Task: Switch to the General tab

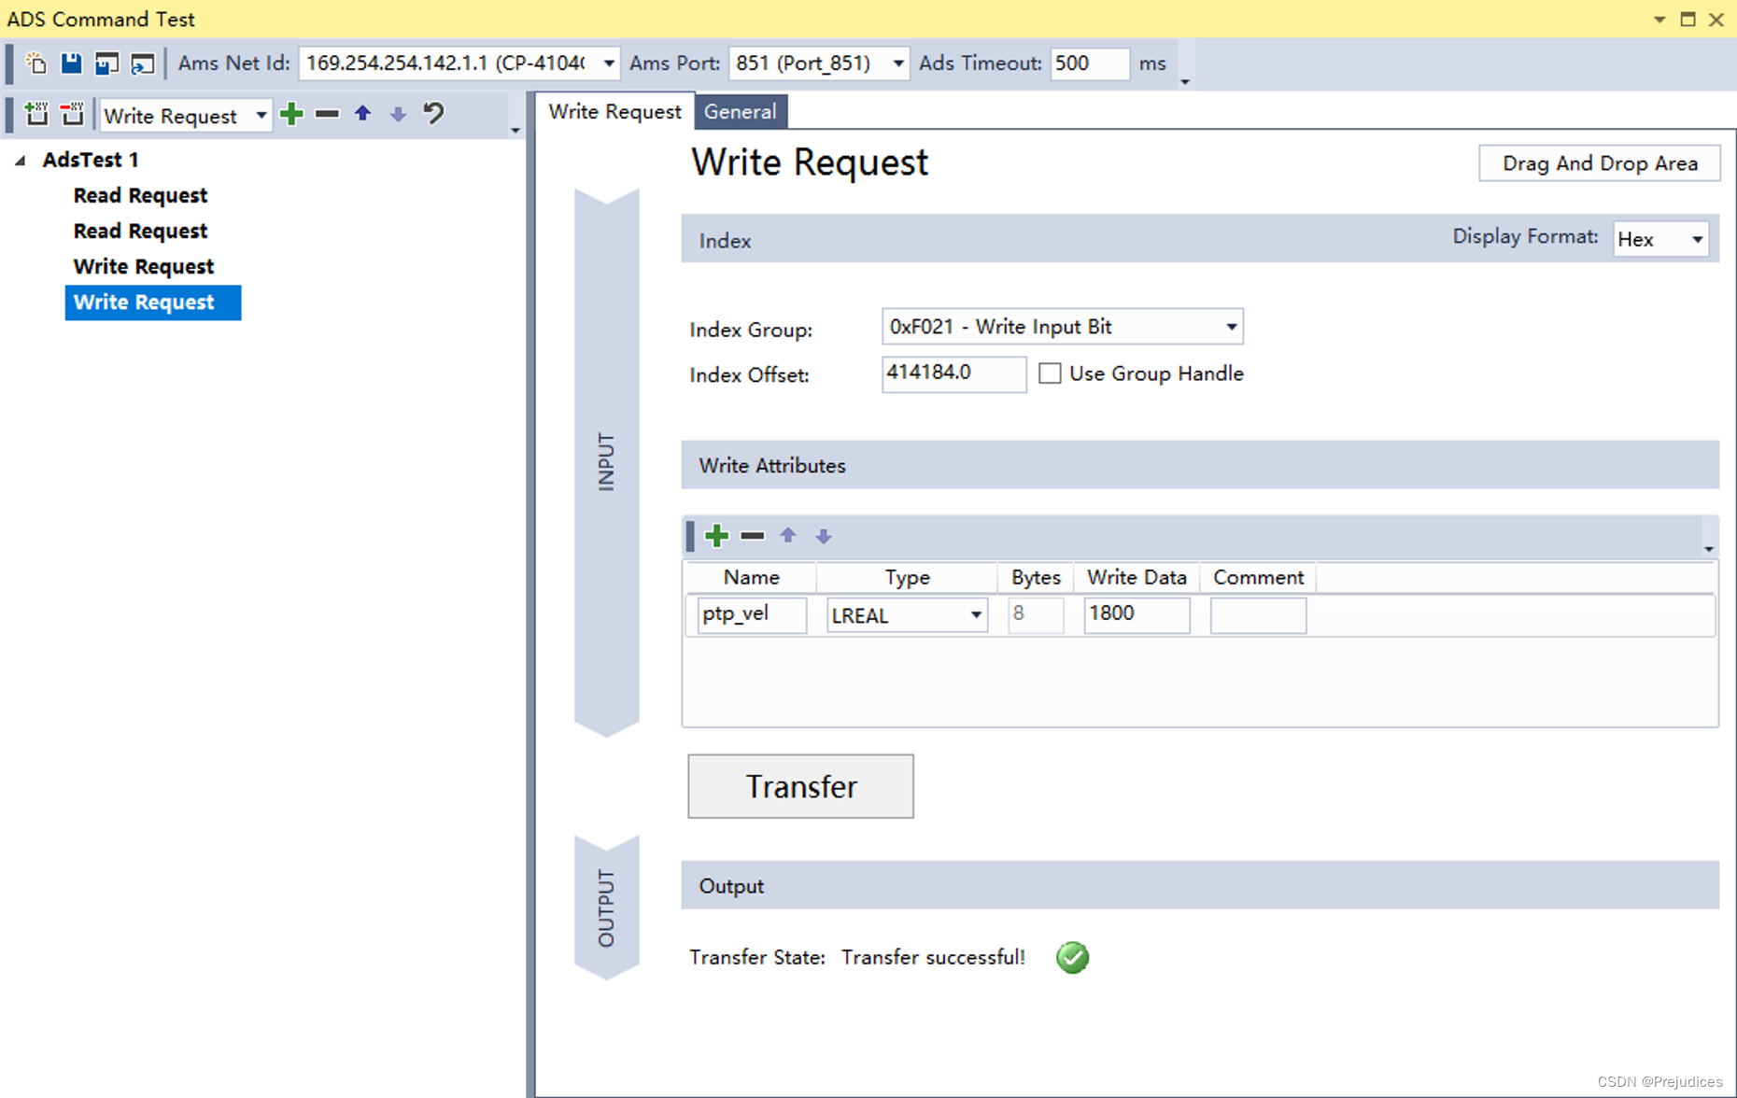Action: pyautogui.click(x=740, y=111)
